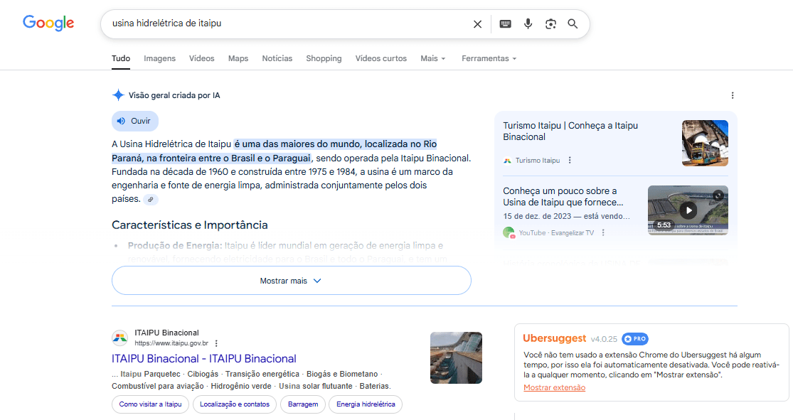Click the source link chip after 'países.'
793x420 pixels.
coord(150,200)
